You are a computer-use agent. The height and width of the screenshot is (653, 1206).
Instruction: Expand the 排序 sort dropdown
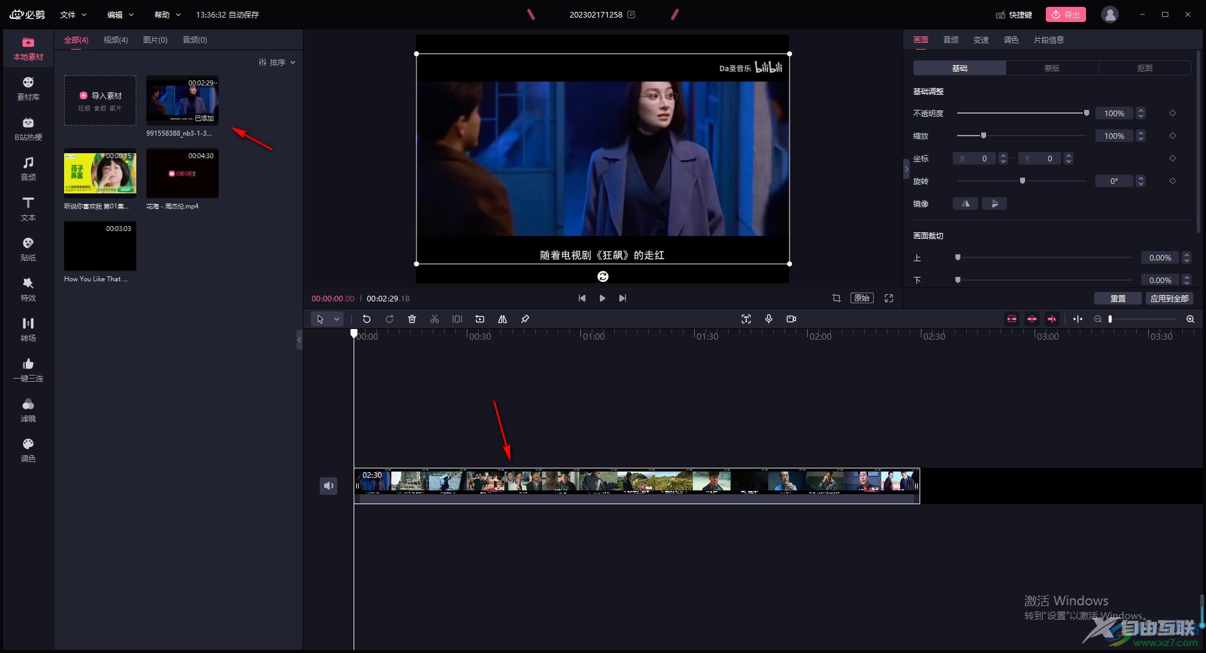click(277, 62)
